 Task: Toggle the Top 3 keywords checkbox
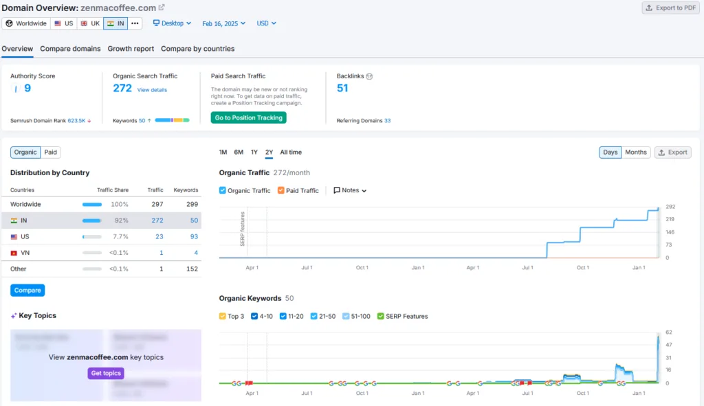coord(222,316)
